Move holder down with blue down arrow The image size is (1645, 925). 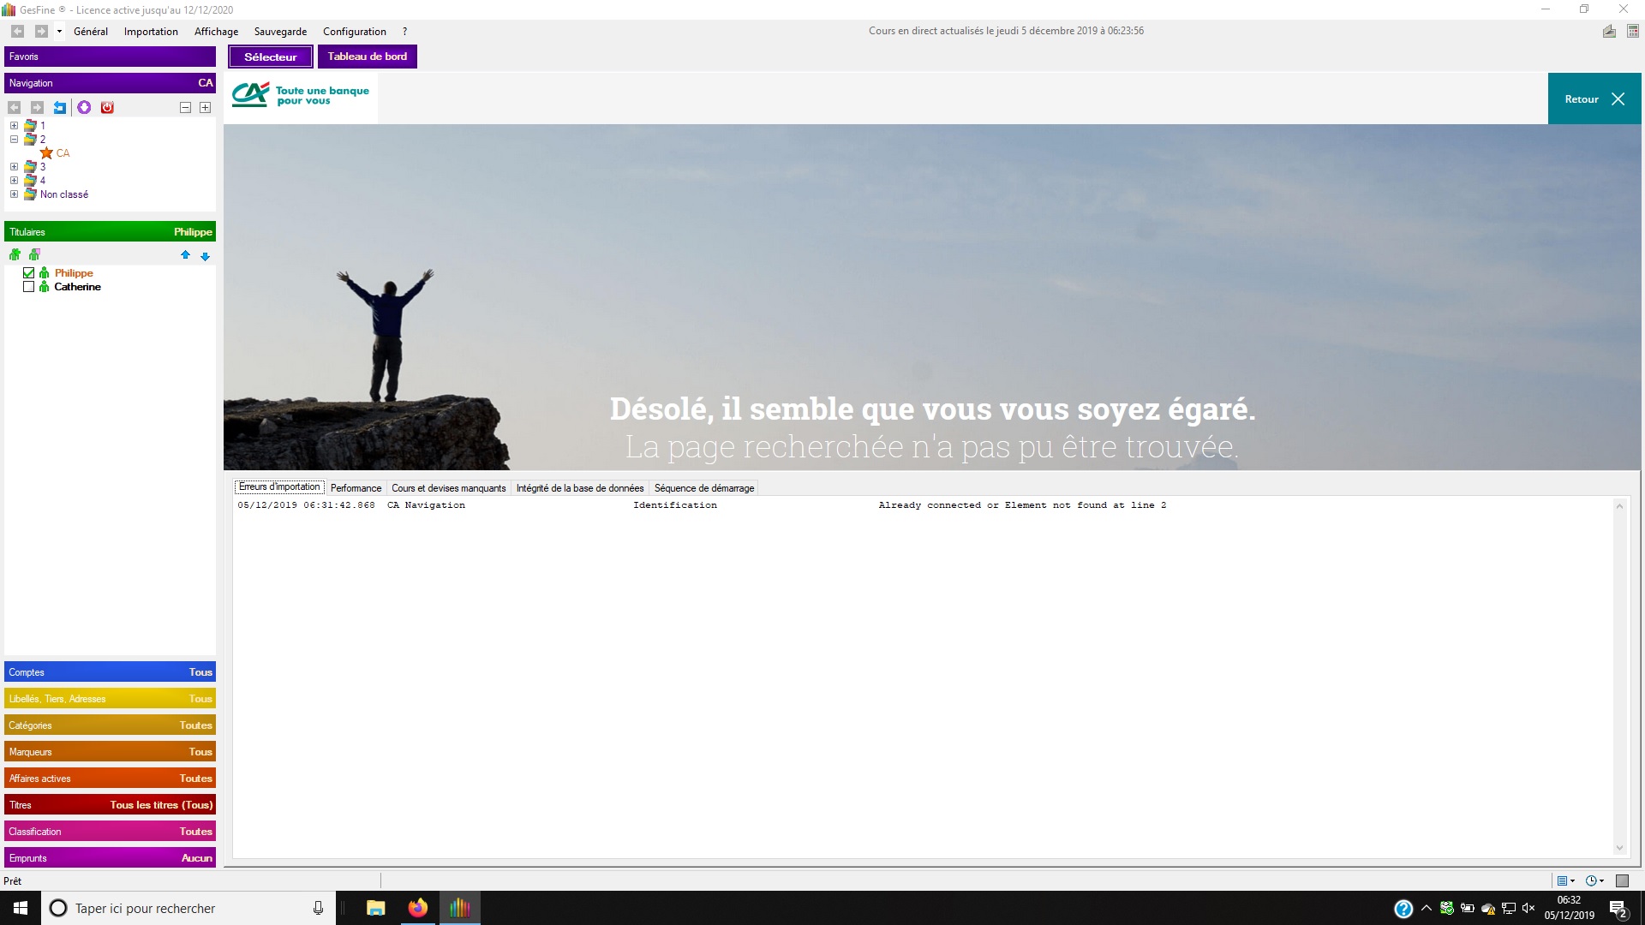(205, 256)
